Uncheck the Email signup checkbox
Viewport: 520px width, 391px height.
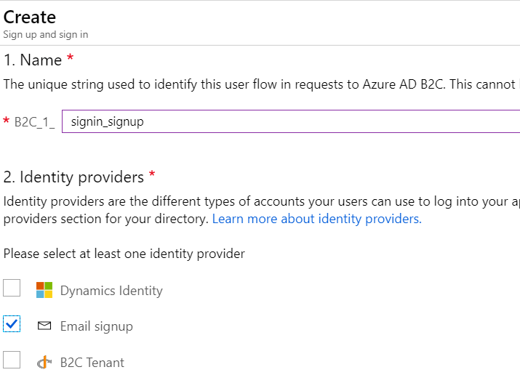coord(12,325)
